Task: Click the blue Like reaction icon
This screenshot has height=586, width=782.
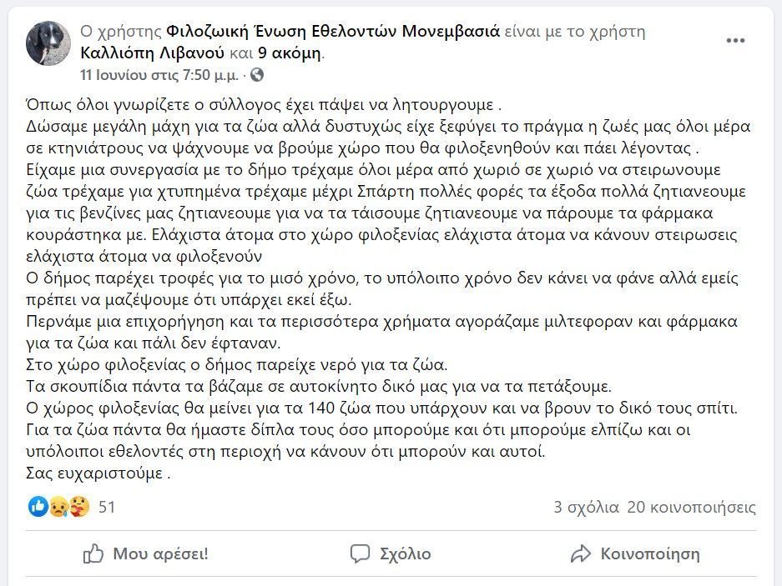Action: (38, 507)
